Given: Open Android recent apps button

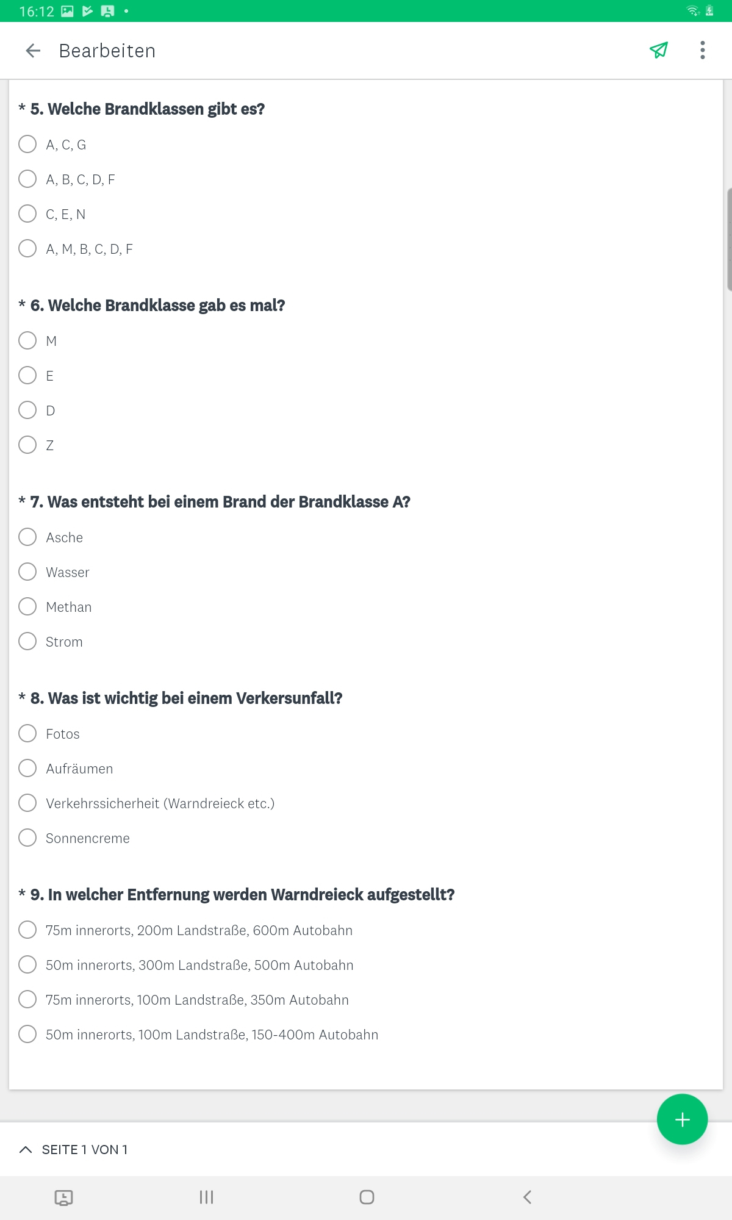Looking at the screenshot, I should coord(206,1197).
